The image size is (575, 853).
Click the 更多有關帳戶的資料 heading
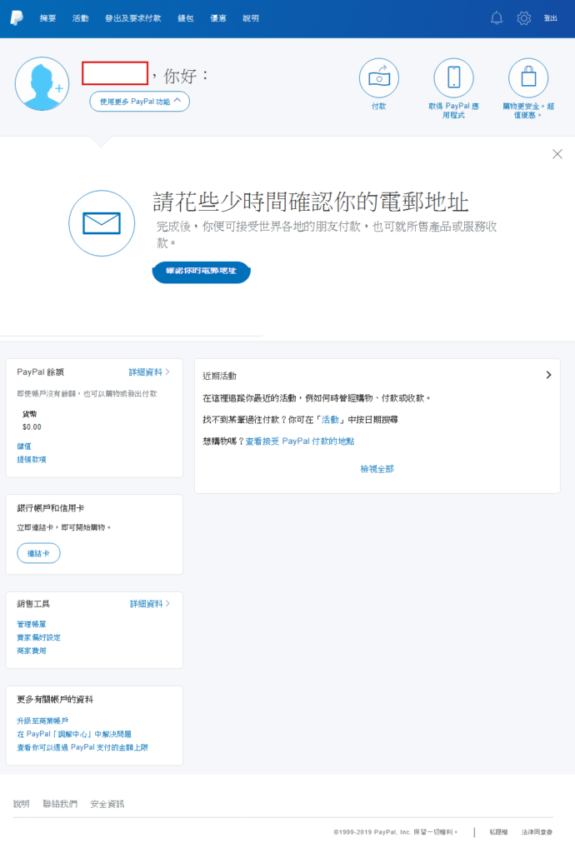click(55, 700)
